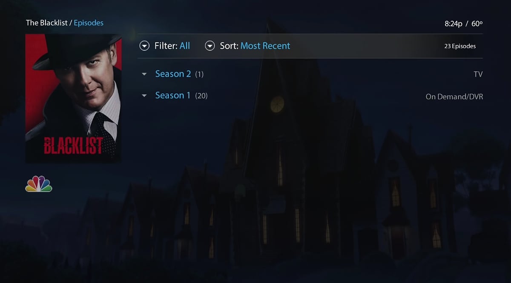This screenshot has height=283, width=511.
Task: Expand the Season 2 arrow
Action: 144,74
